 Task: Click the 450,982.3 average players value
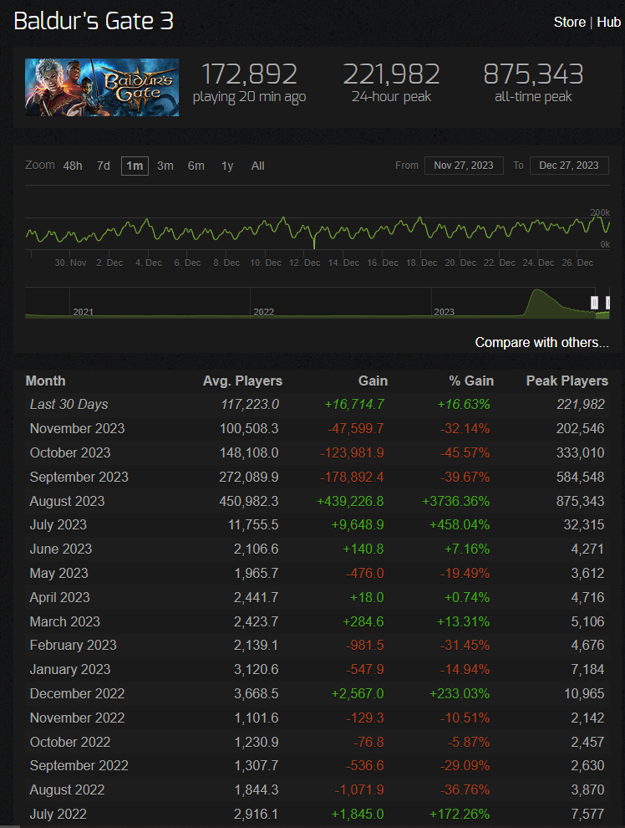tap(249, 501)
